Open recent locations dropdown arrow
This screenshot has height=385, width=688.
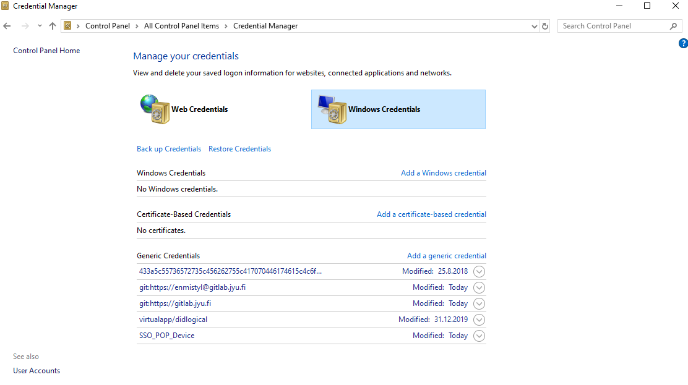click(40, 26)
